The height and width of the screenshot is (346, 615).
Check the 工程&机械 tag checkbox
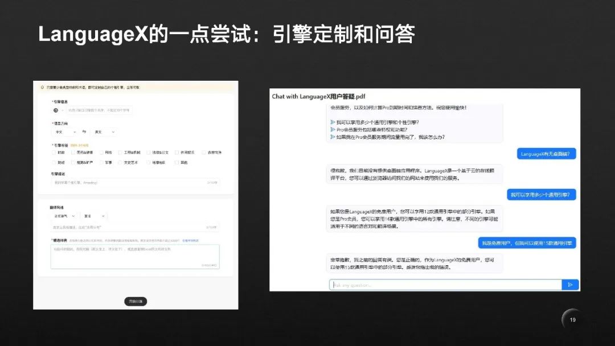pyautogui.click(x=120, y=153)
